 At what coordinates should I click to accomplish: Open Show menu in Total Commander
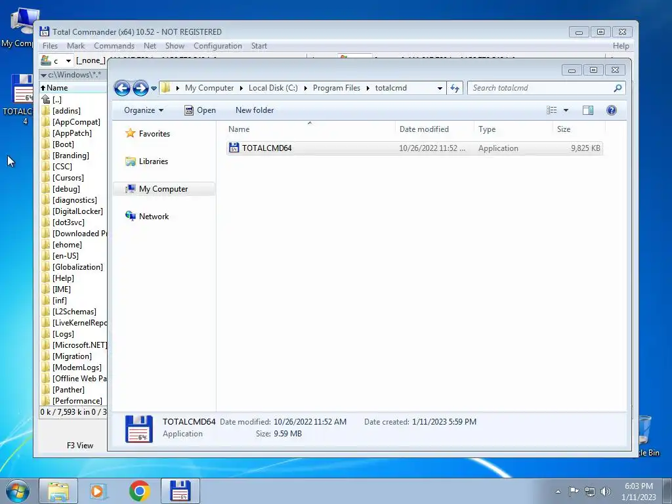[175, 46]
